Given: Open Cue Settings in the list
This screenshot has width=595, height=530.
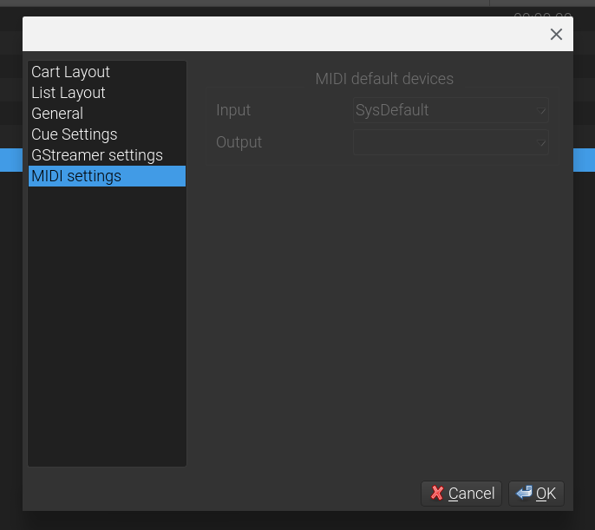Looking at the screenshot, I should coord(107,134).
